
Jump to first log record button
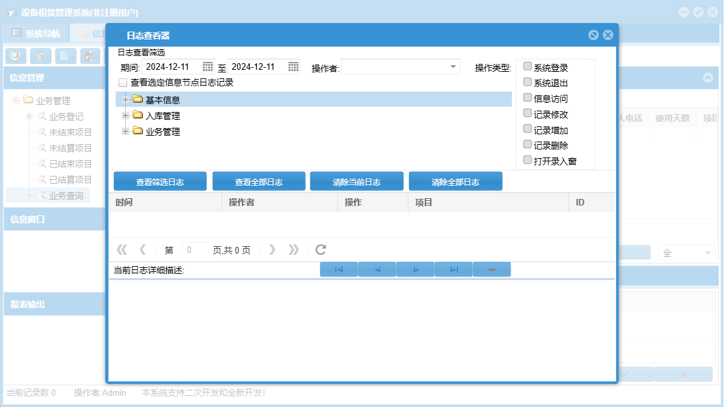(339, 269)
